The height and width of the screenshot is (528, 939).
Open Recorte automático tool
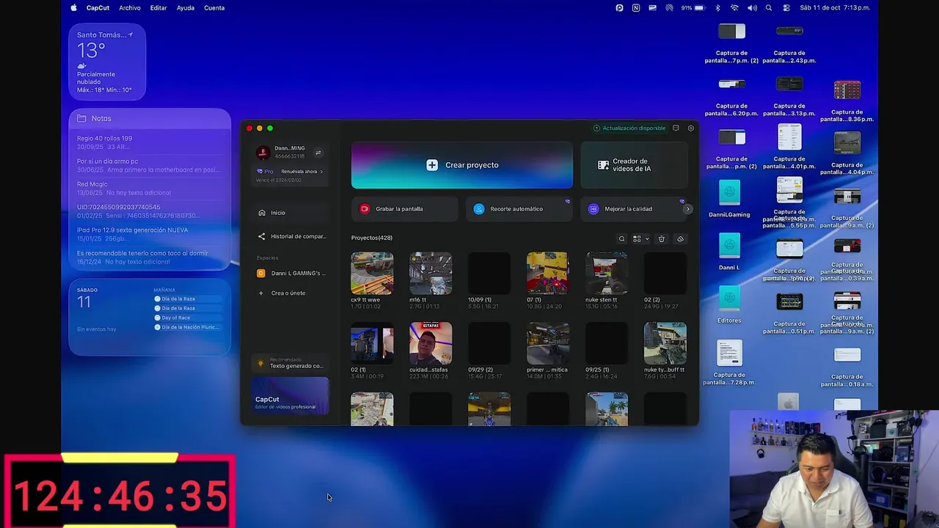518,209
